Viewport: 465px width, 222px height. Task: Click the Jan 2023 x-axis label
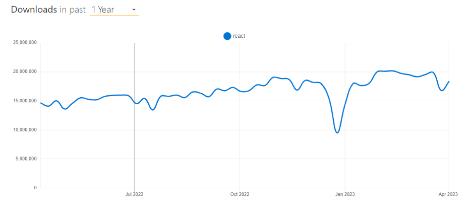click(x=344, y=194)
